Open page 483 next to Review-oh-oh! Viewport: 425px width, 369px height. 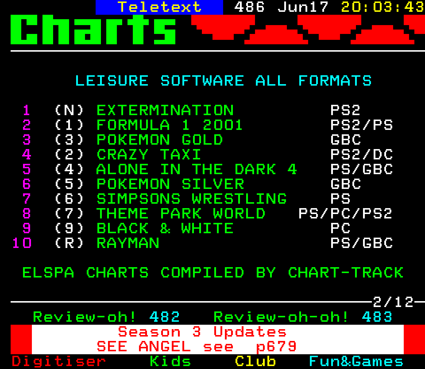coord(377,317)
